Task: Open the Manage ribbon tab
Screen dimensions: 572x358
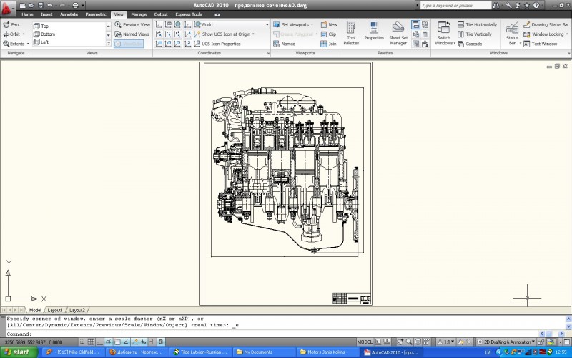Action: (139, 14)
